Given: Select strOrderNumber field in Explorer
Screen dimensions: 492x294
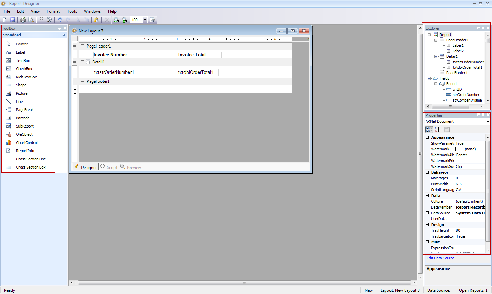Looking at the screenshot, I should click(x=466, y=95).
